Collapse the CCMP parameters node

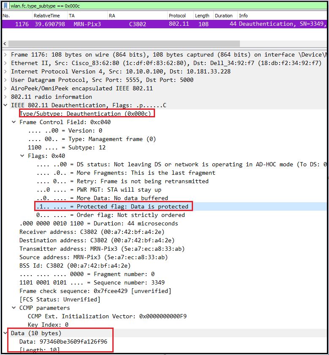coord(14,308)
